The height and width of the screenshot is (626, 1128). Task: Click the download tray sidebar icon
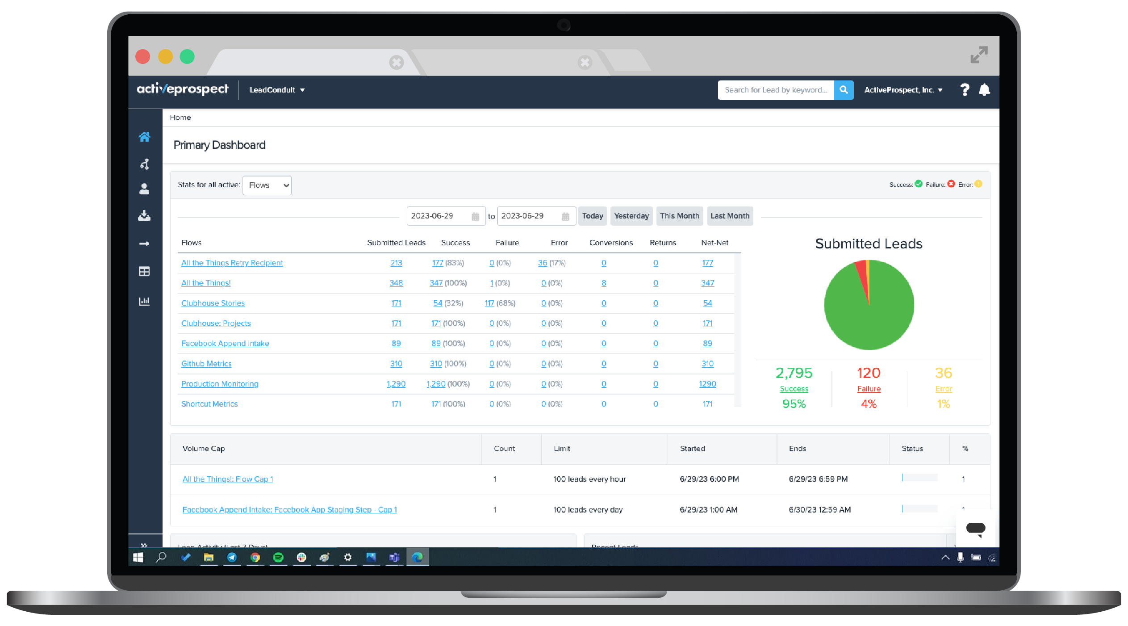pos(144,216)
